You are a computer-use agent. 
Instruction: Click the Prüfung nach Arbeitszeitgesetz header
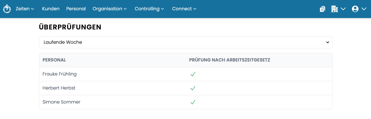230,60
